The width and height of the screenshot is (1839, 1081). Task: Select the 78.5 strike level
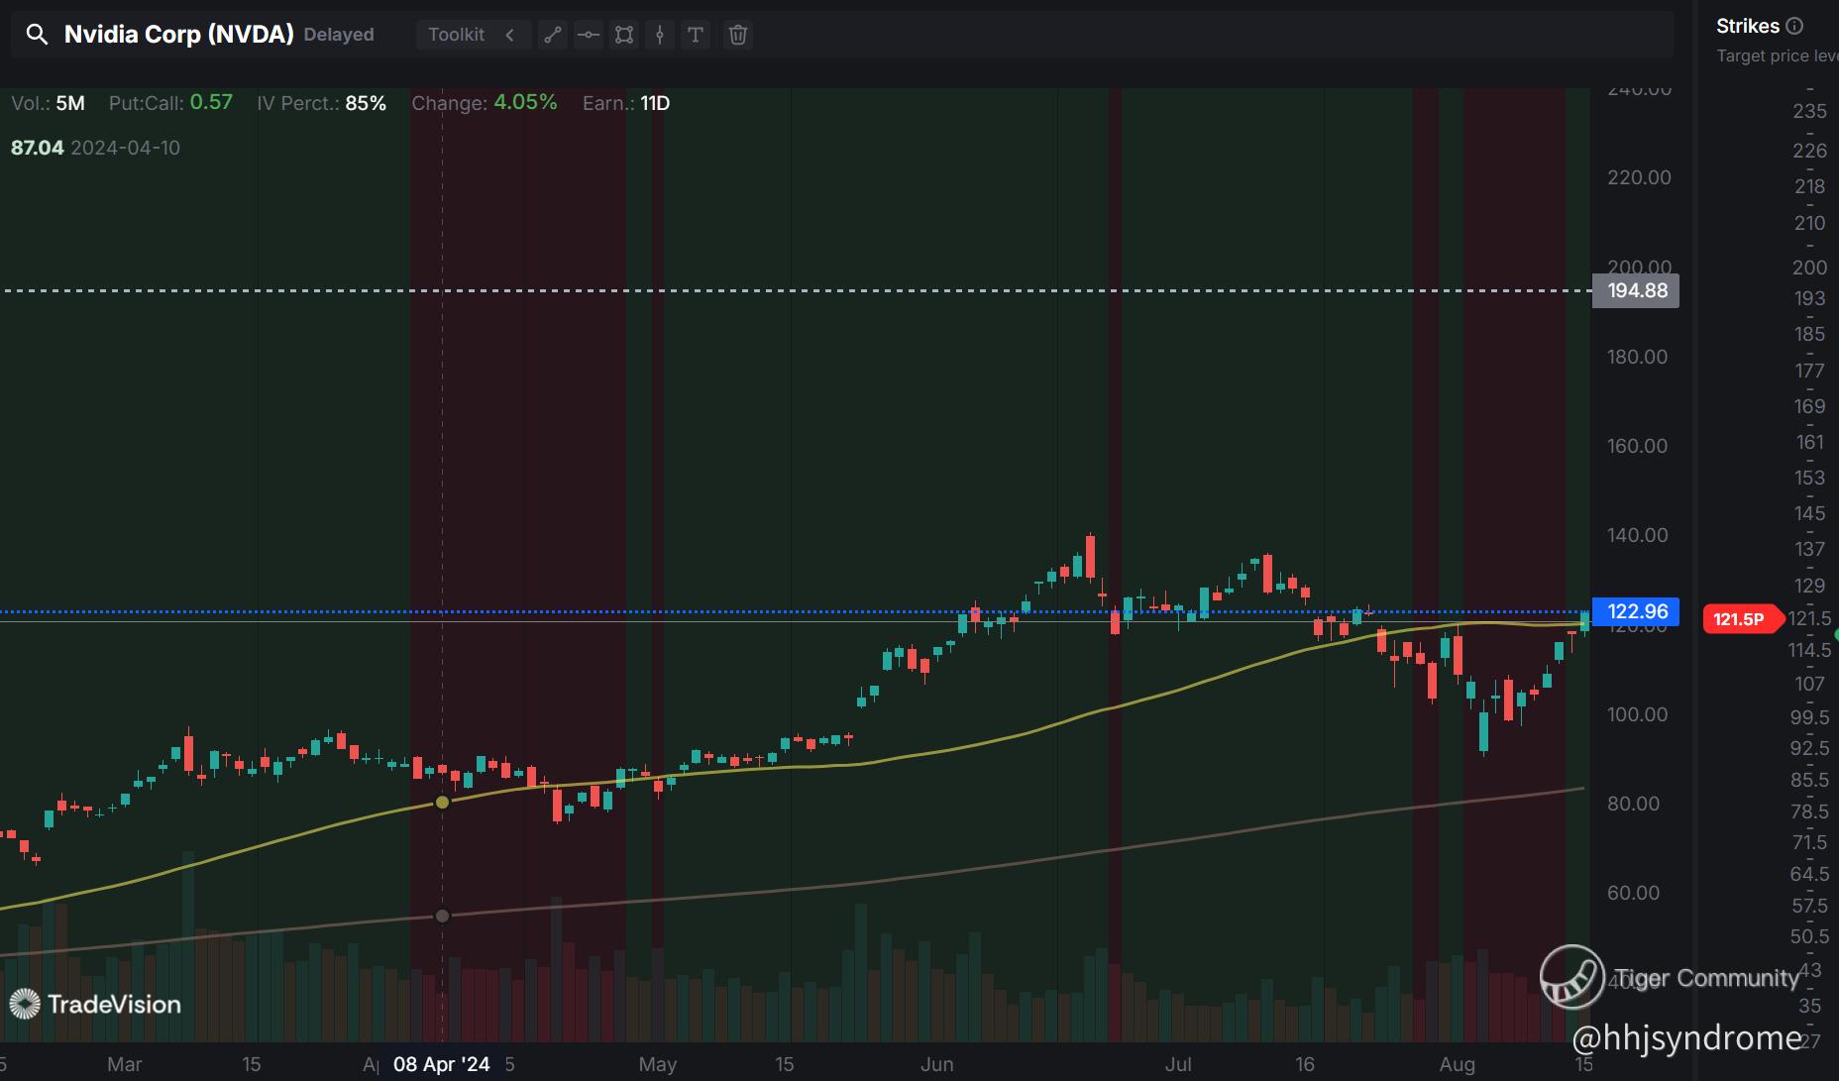point(1809,811)
